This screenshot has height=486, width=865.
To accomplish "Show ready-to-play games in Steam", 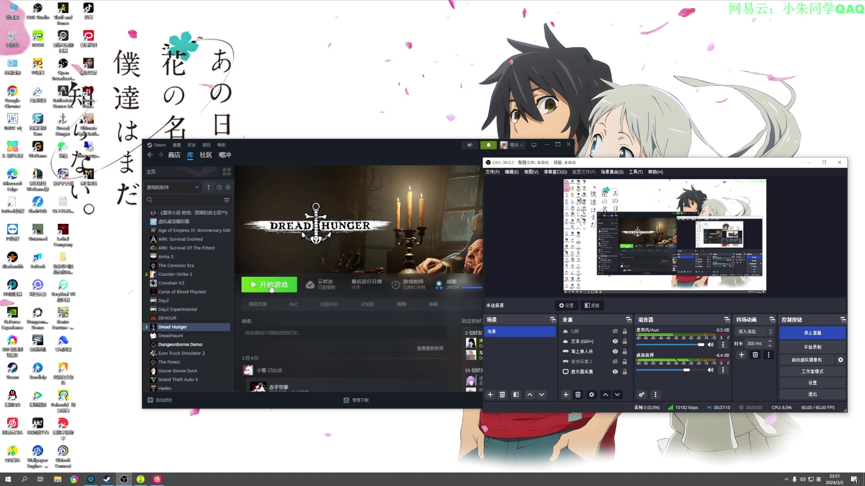I will pos(228,187).
